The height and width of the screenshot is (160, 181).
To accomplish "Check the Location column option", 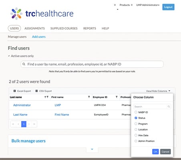I will [136, 130].
